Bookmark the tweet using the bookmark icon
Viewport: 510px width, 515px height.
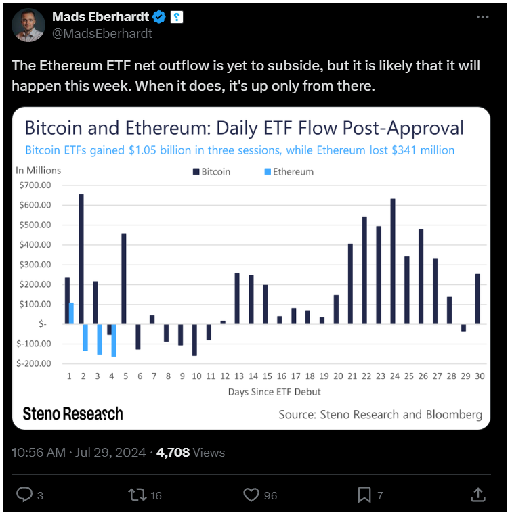[364, 495]
